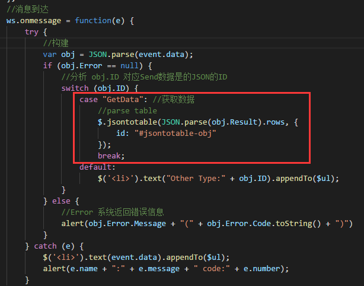Place cursor on the break statement
The width and height of the screenshot is (364, 286).
coord(111,155)
